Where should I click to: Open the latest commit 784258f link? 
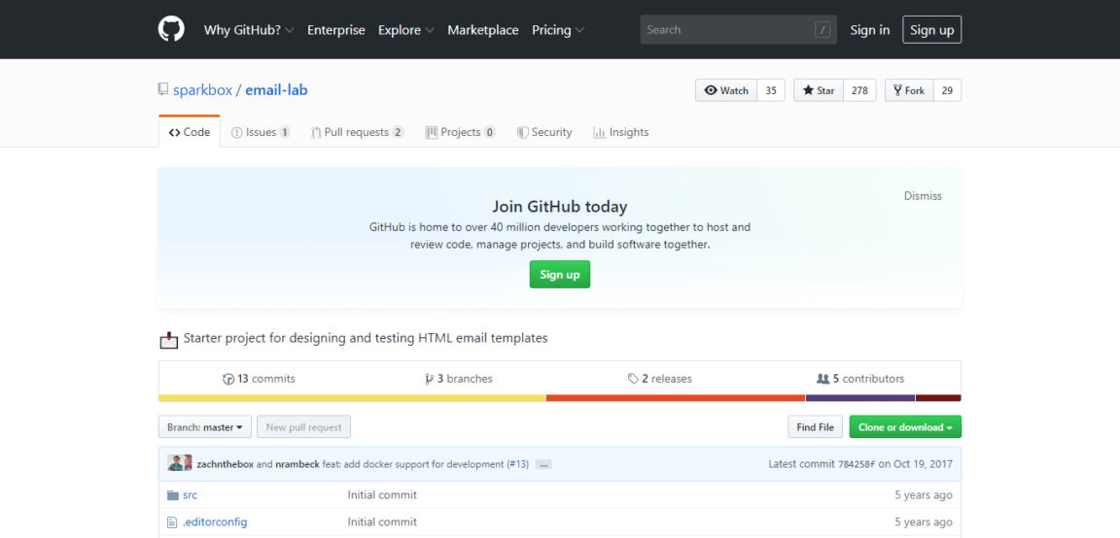857,464
